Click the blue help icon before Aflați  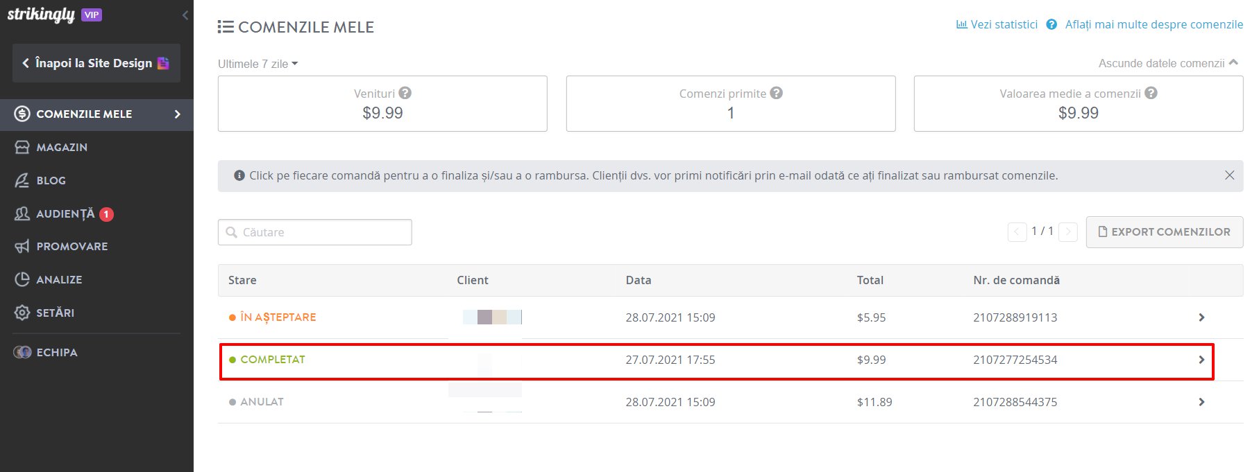click(x=1051, y=24)
